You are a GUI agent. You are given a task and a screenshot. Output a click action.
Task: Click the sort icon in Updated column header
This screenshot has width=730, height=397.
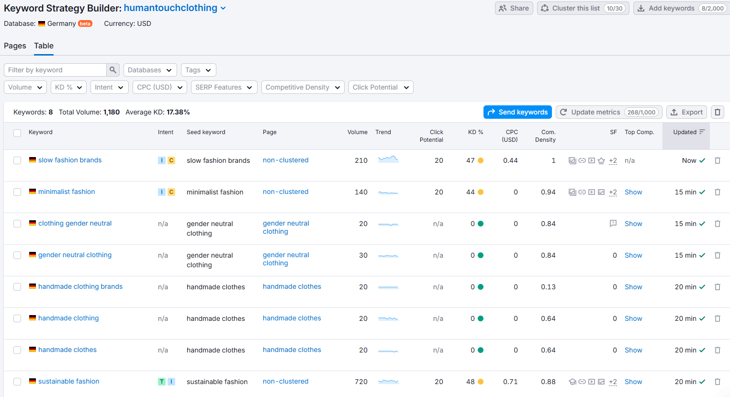pyautogui.click(x=702, y=132)
